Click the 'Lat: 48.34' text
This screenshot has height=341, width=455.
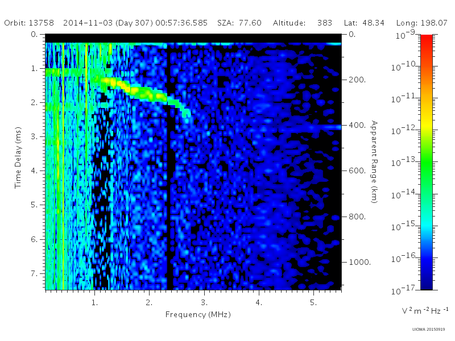point(364,23)
